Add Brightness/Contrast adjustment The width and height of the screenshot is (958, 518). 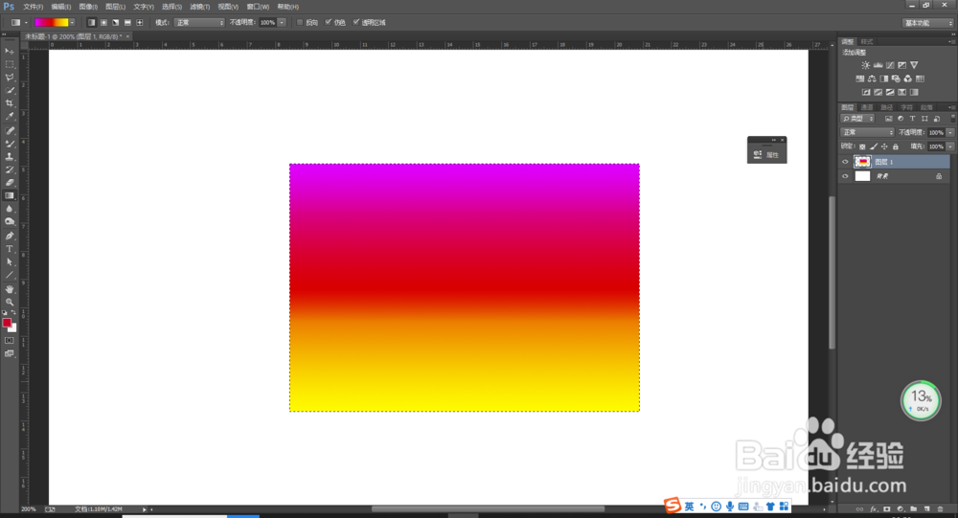pyautogui.click(x=866, y=65)
